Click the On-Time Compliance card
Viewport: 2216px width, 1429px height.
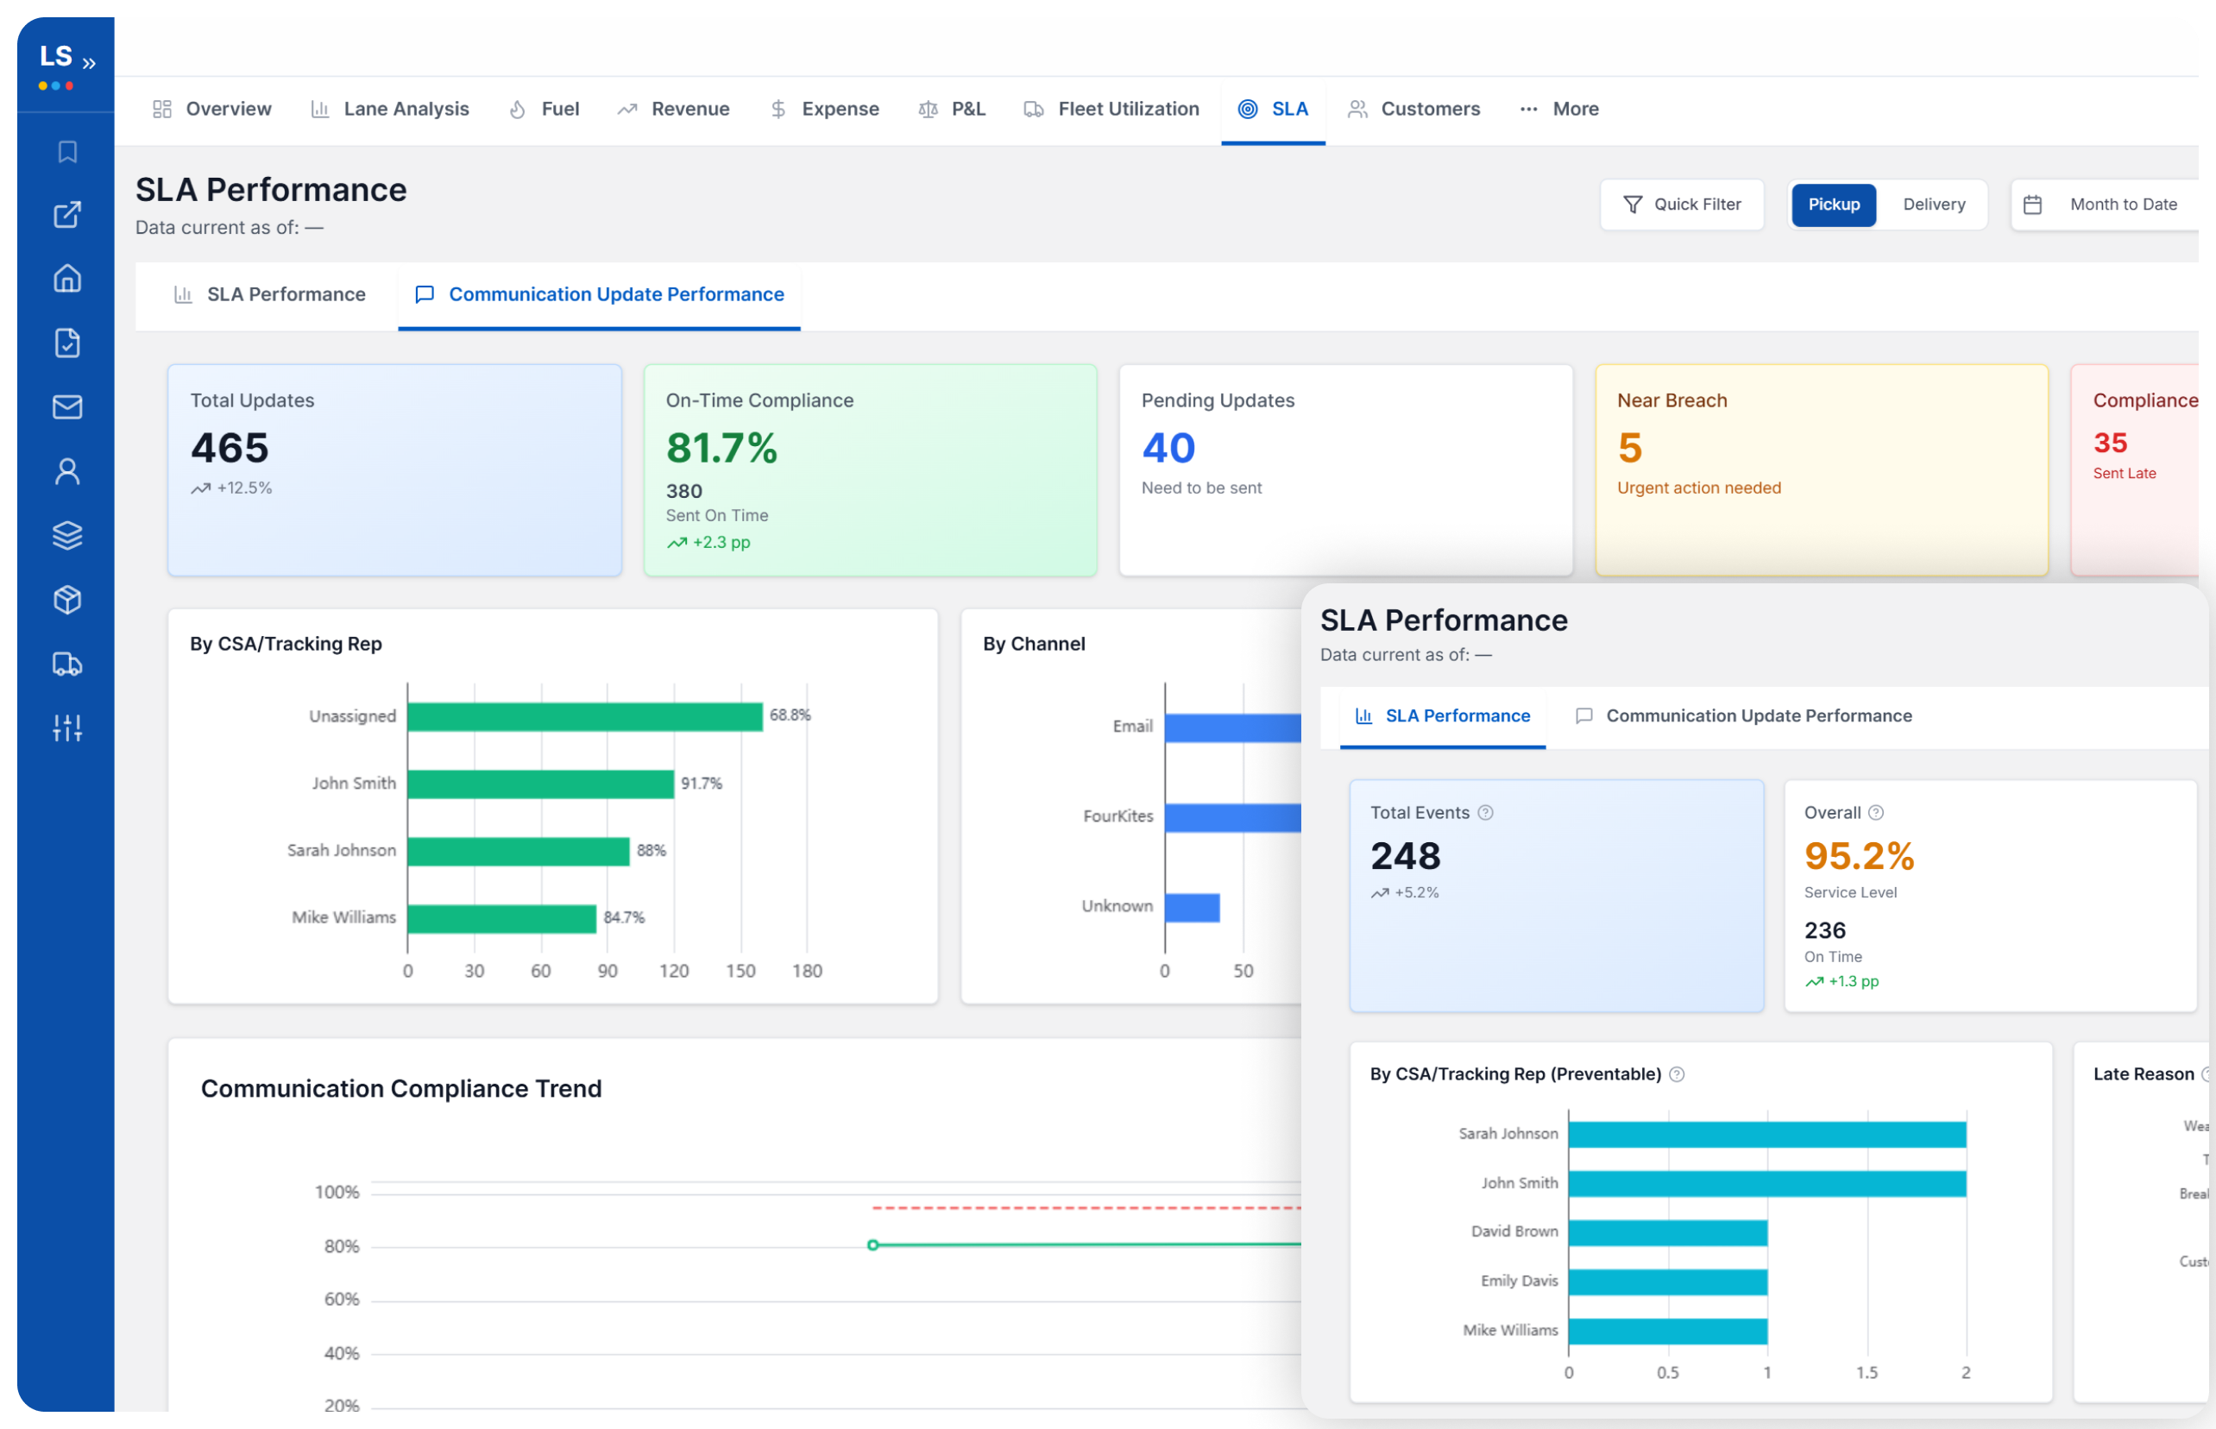(871, 469)
